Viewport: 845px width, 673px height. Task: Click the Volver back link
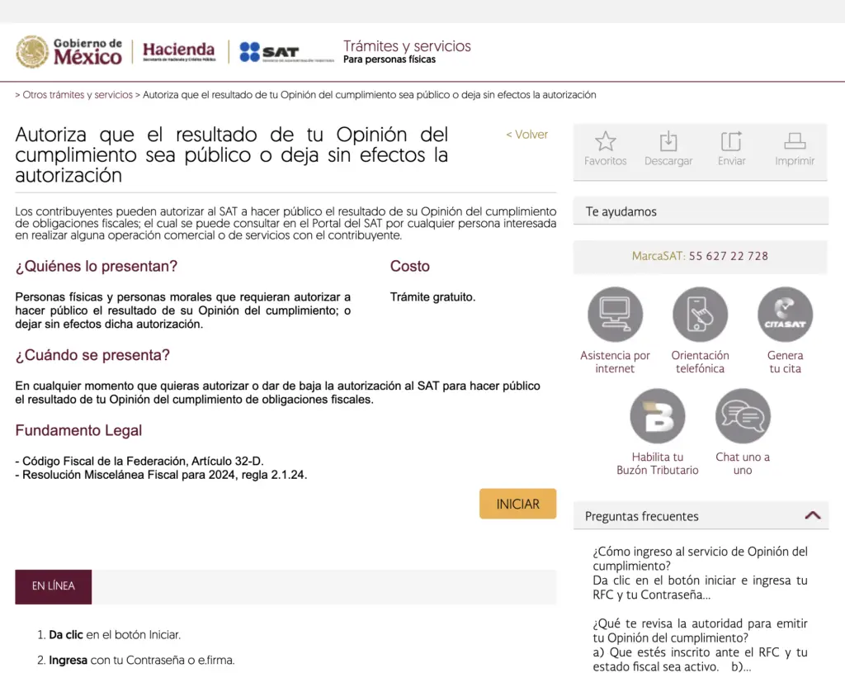click(526, 135)
